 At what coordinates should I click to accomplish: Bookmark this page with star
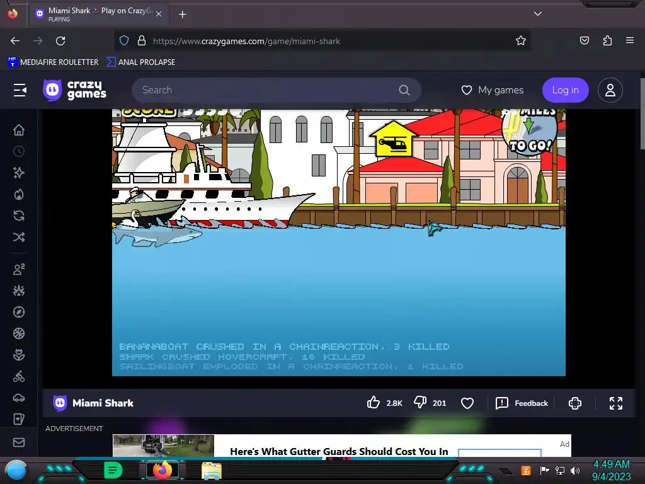pyautogui.click(x=521, y=41)
